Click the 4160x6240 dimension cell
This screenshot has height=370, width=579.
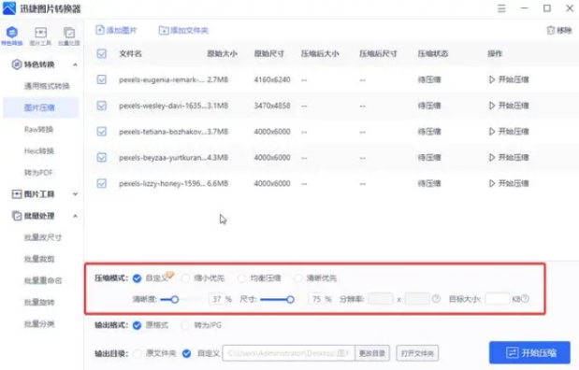pyautogui.click(x=272, y=79)
